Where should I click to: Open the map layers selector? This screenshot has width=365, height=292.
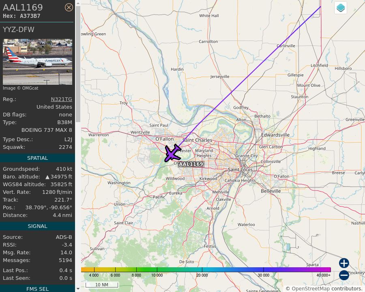[341, 8]
